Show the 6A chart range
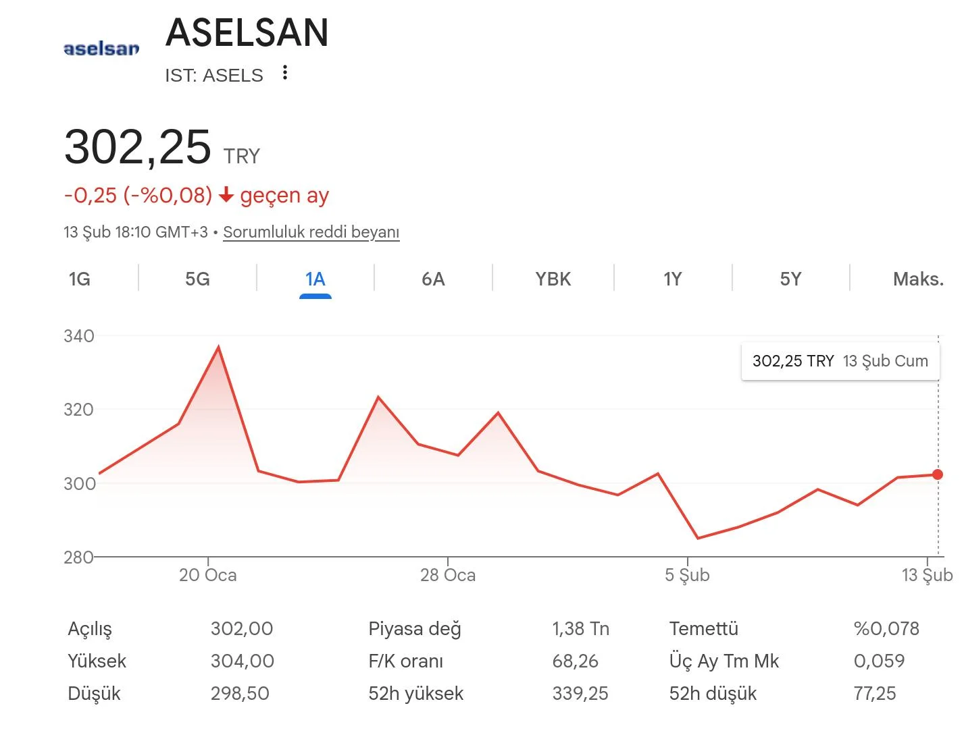Screen dimensions: 964x737 (x=433, y=279)
